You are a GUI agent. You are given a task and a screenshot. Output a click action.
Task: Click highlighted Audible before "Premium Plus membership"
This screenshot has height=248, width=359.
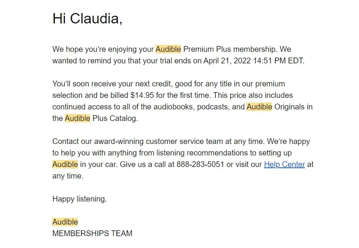(x=168, y=50)
